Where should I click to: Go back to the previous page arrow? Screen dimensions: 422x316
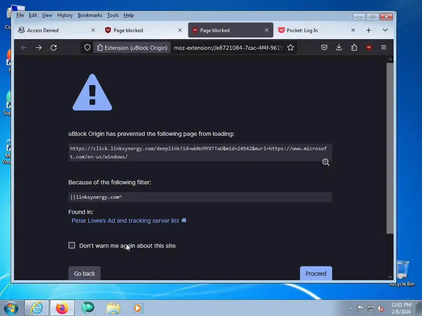[x=23, y=48]
